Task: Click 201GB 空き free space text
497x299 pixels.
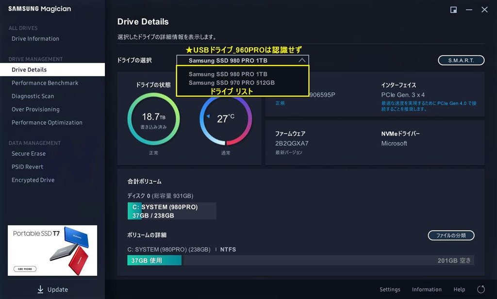Action: click(x=454, y=261)
